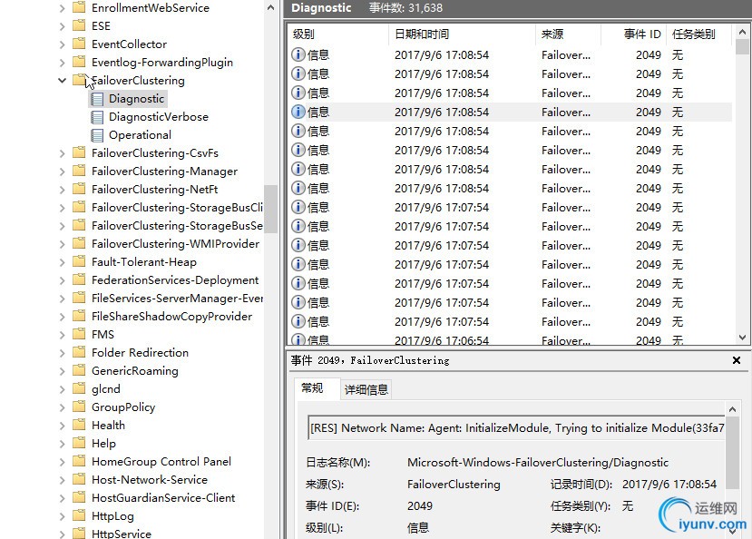Click scroll up arrow of event list

coord(742,32)
